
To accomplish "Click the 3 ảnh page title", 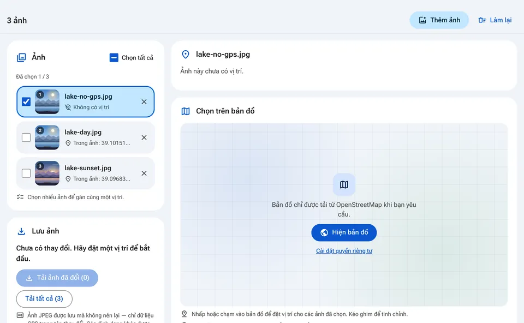I will (x=17, y=20).
